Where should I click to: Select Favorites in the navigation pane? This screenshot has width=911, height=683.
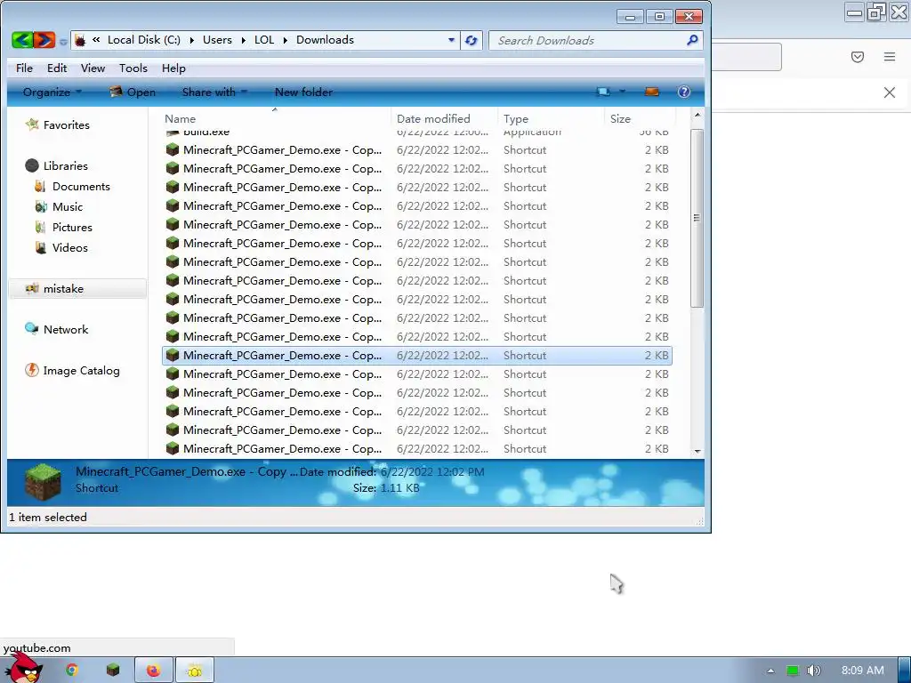(x=66, y=125)
